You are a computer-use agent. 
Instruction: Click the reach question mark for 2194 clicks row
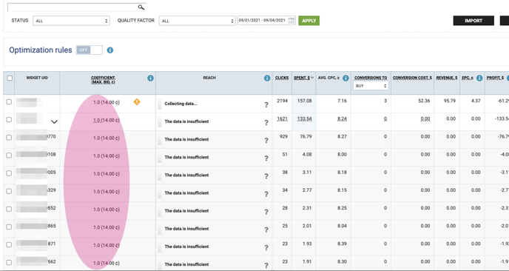(266, 104)
